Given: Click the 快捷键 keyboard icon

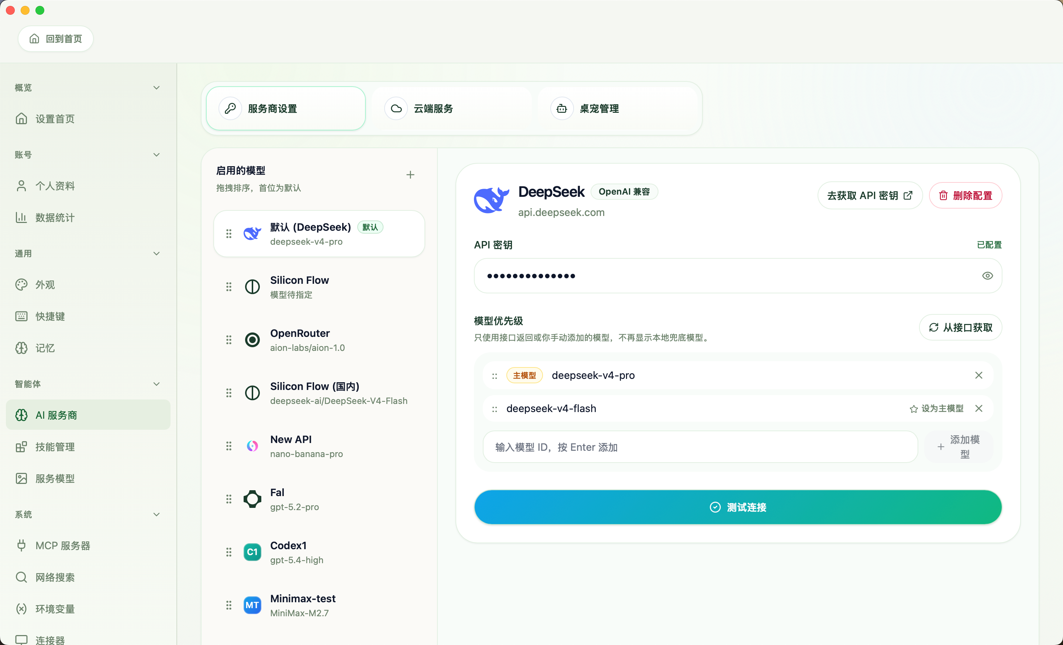Looking at the screenshot, I should point(21,316).
